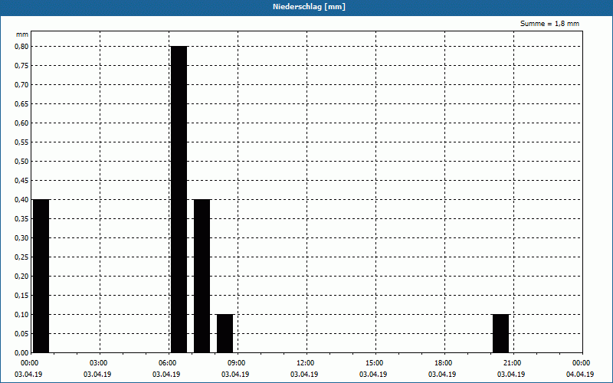This screenshot has height=383, width=613.
Task: Click the 0,40 y-axis label
Action: pyautogui.click(x=21, y=200)
